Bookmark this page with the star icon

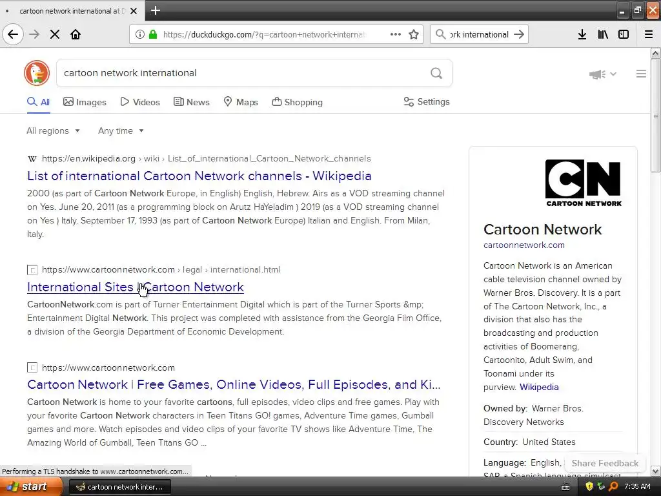[x=414, y=34]
